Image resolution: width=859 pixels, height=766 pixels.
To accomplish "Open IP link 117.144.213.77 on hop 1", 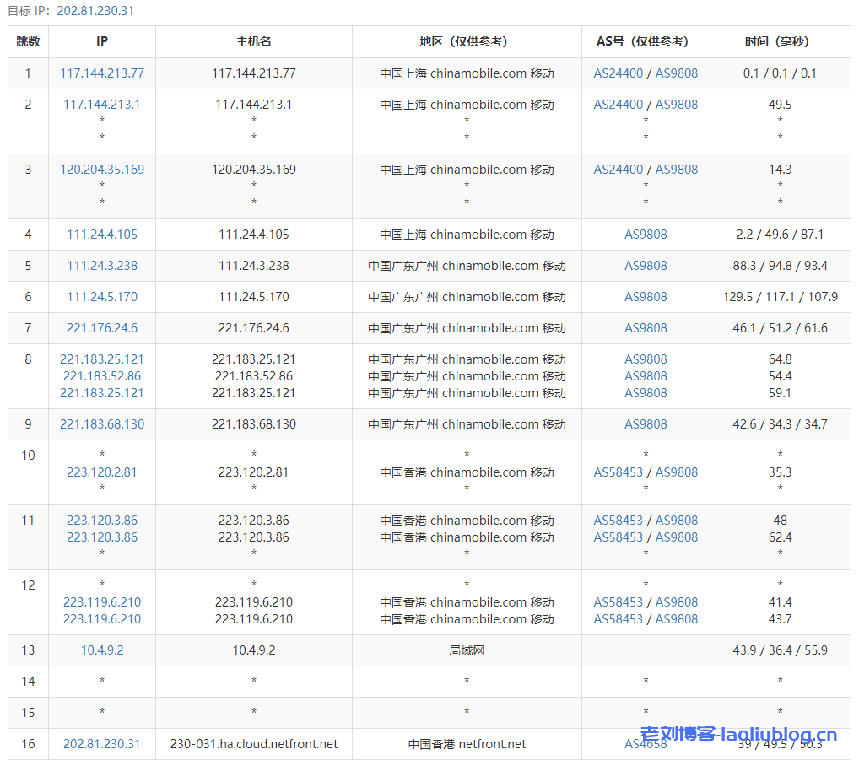I will pos(101,73).
